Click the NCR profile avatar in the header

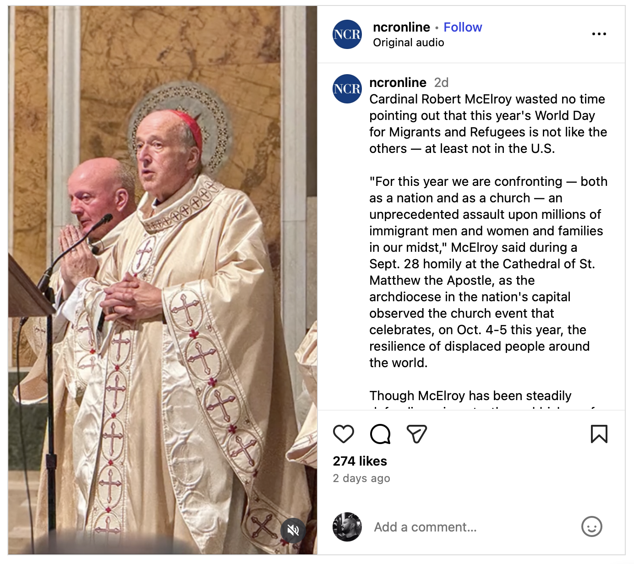tap(347, 34)
